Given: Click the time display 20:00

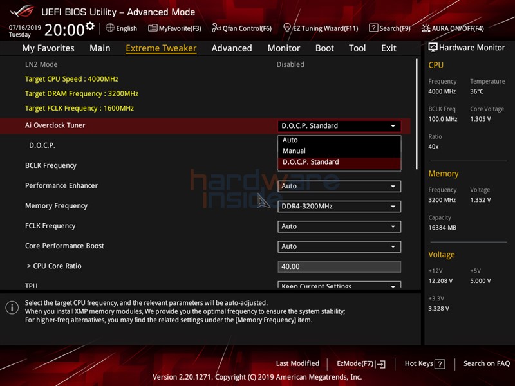Looking at the screenshot, I should 65,30.
